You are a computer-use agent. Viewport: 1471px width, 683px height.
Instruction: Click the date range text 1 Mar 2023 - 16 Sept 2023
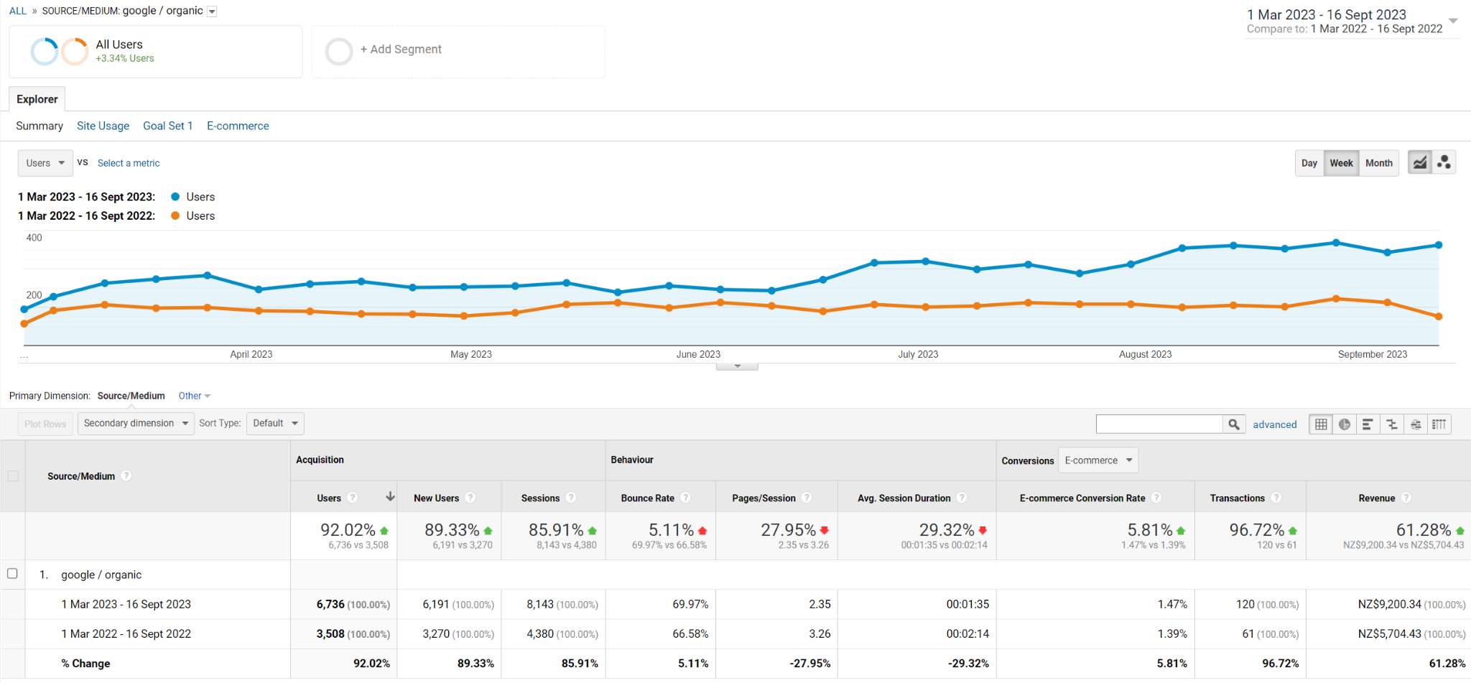(1327, 14)
